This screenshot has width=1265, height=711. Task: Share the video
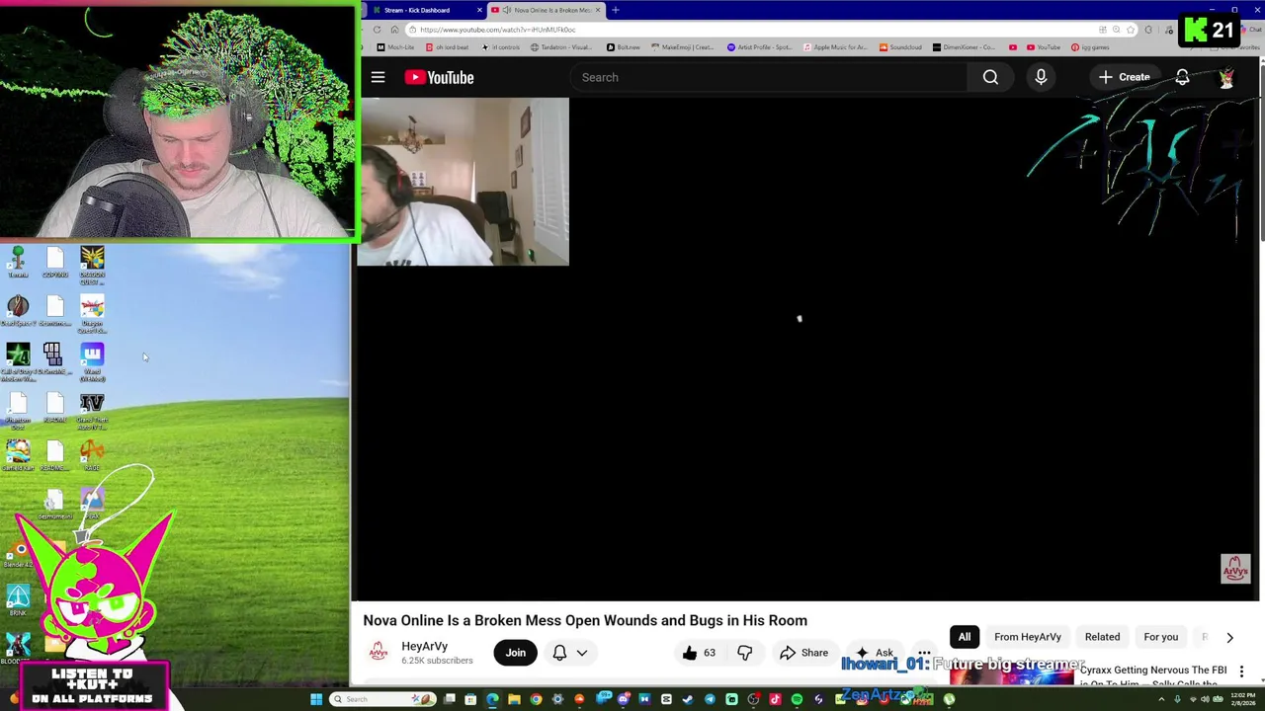pyautogui.click(x=803, y=653)
